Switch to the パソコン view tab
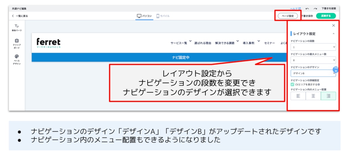 tap(144, 16)
